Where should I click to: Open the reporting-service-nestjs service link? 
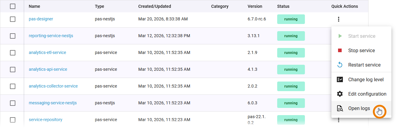pyautogui.click(x=51, y=36)
